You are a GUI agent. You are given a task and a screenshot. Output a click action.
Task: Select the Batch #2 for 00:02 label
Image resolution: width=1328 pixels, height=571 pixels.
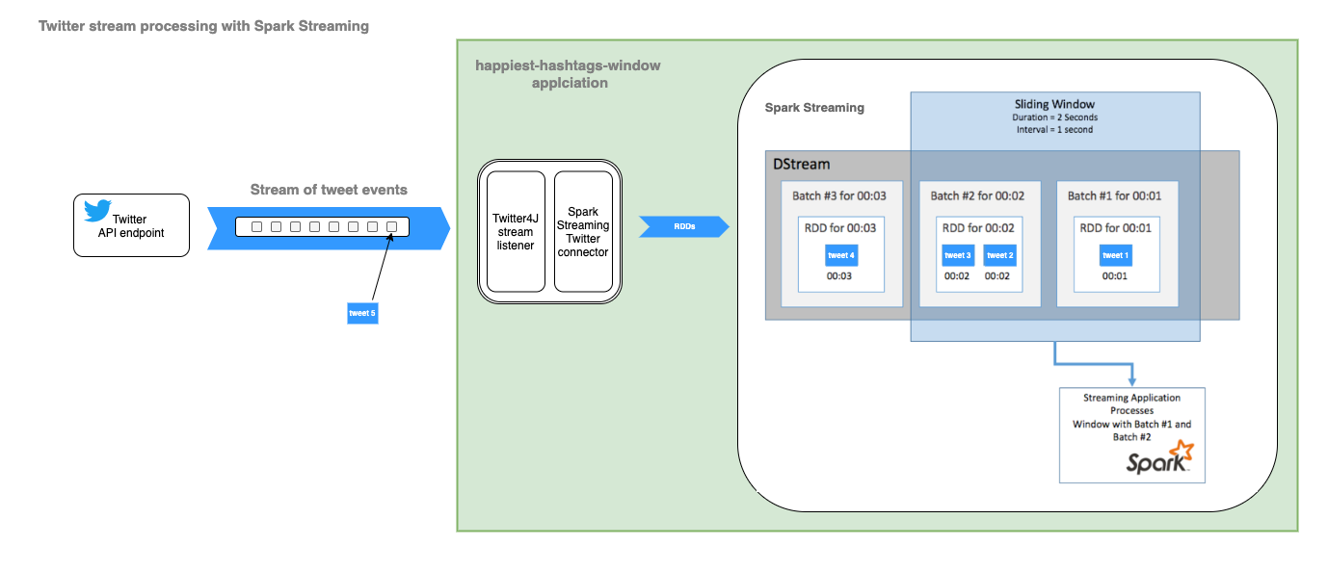(977, 195)
